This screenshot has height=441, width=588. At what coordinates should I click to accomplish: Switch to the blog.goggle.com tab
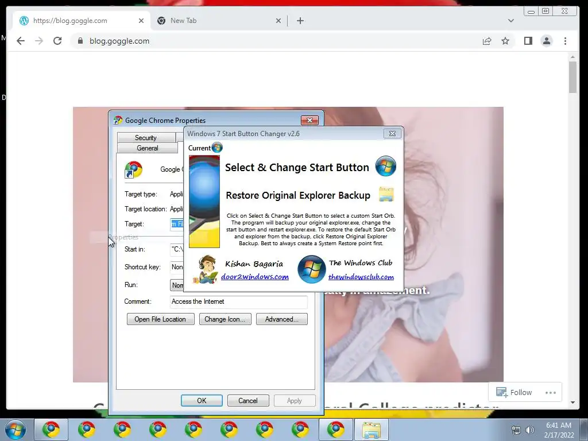point(82,21)
